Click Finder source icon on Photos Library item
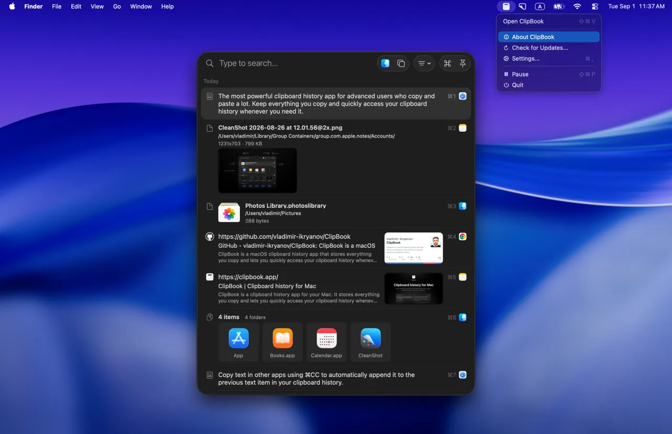This screenshot has height=434, width=672. (463, 206)
